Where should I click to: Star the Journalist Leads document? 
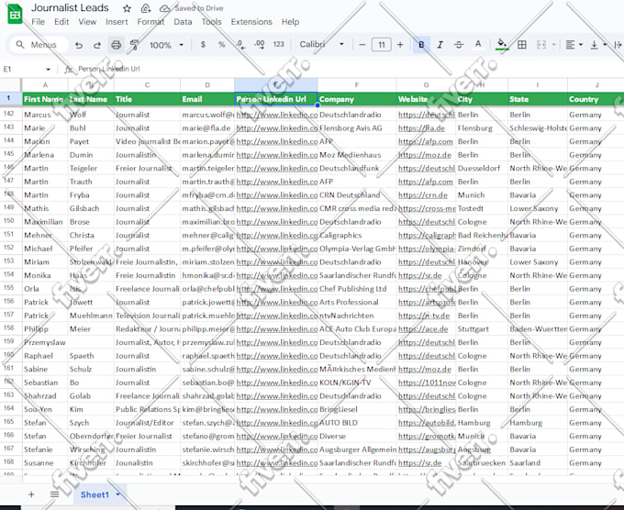pyautogui.click(x=127, y=8)
